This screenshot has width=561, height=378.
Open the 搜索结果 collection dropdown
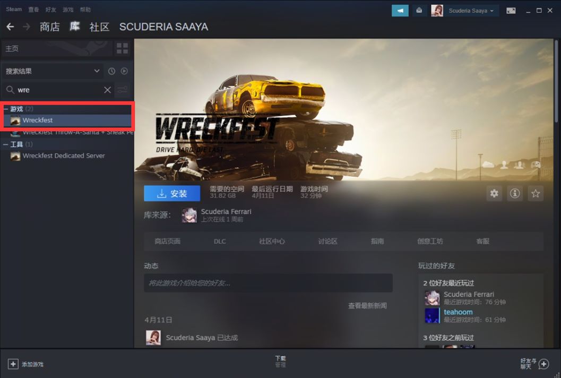coord(53,71)
